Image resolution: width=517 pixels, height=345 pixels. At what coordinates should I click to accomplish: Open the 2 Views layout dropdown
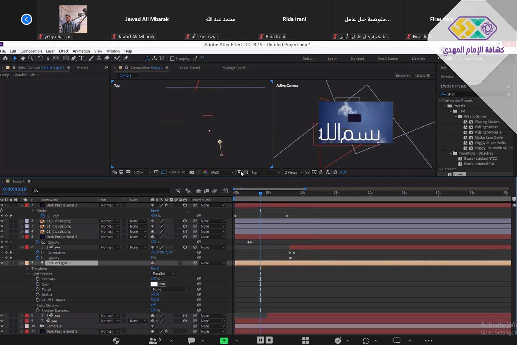(293, 172)
